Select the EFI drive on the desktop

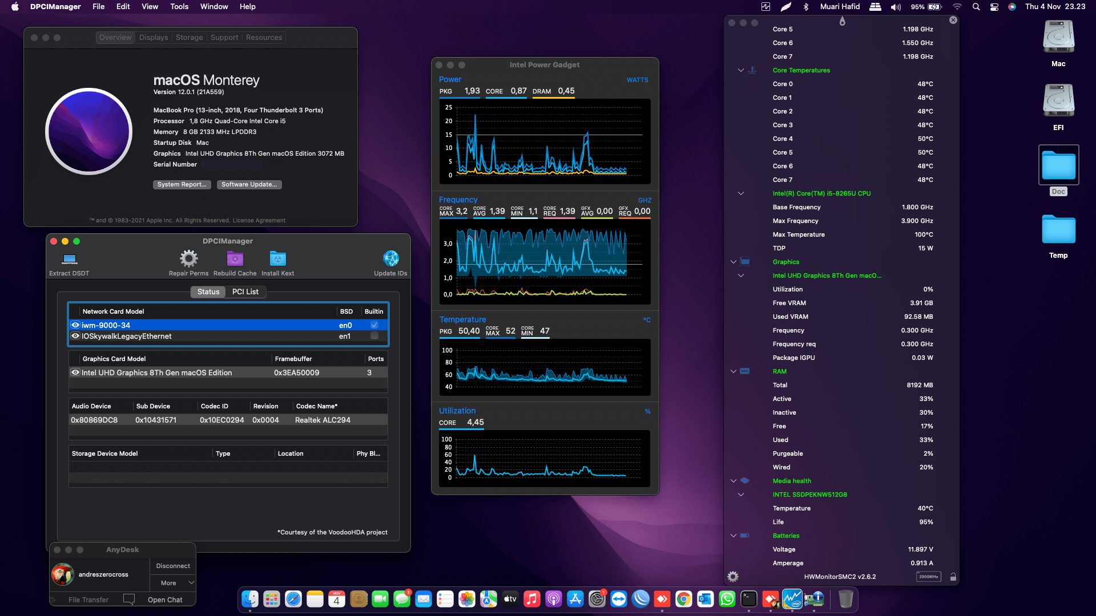(x=1058, y=107)
